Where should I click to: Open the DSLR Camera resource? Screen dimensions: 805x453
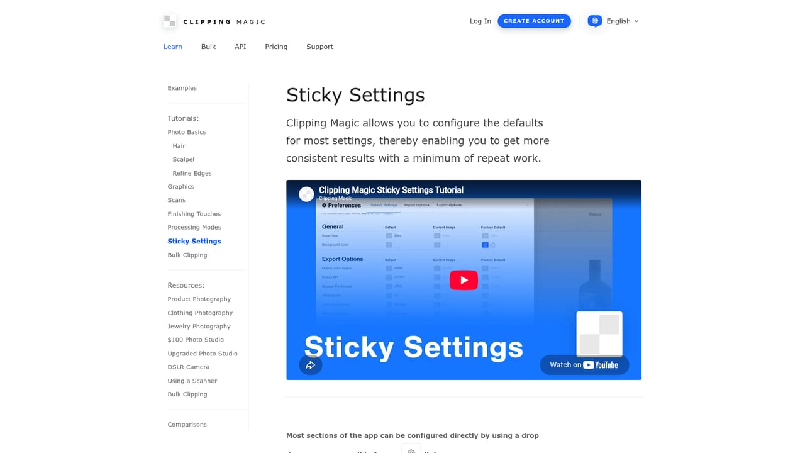point(189,367)
